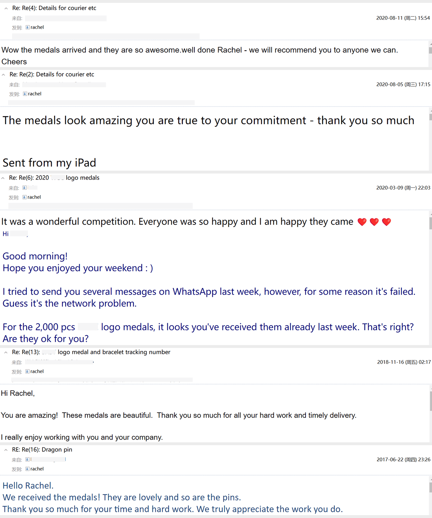
Task: Click recipient contact icon in the 2020 logo medals email
Action: tap(24, 197)
